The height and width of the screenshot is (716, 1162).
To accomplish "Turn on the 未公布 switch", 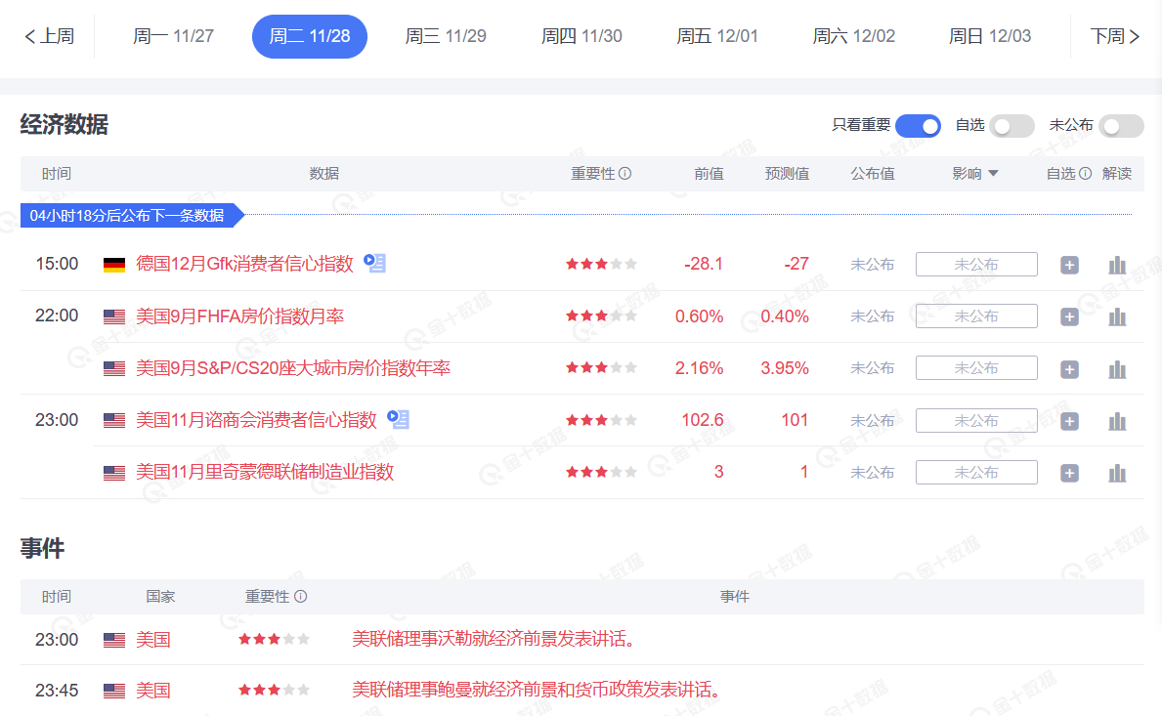I will tap(1121, 126).
